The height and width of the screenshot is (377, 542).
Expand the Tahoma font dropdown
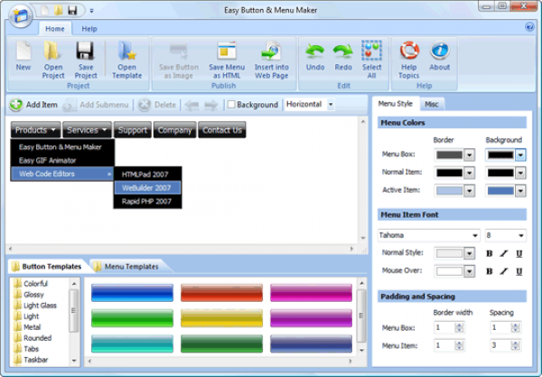pos(473,236)
